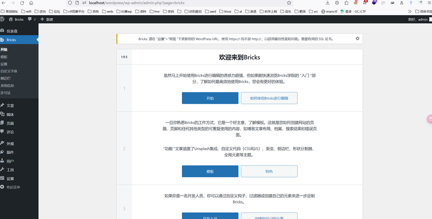Open the admin user greeting menu
Viewport: 432px width, 219px height.
[420, 19]
